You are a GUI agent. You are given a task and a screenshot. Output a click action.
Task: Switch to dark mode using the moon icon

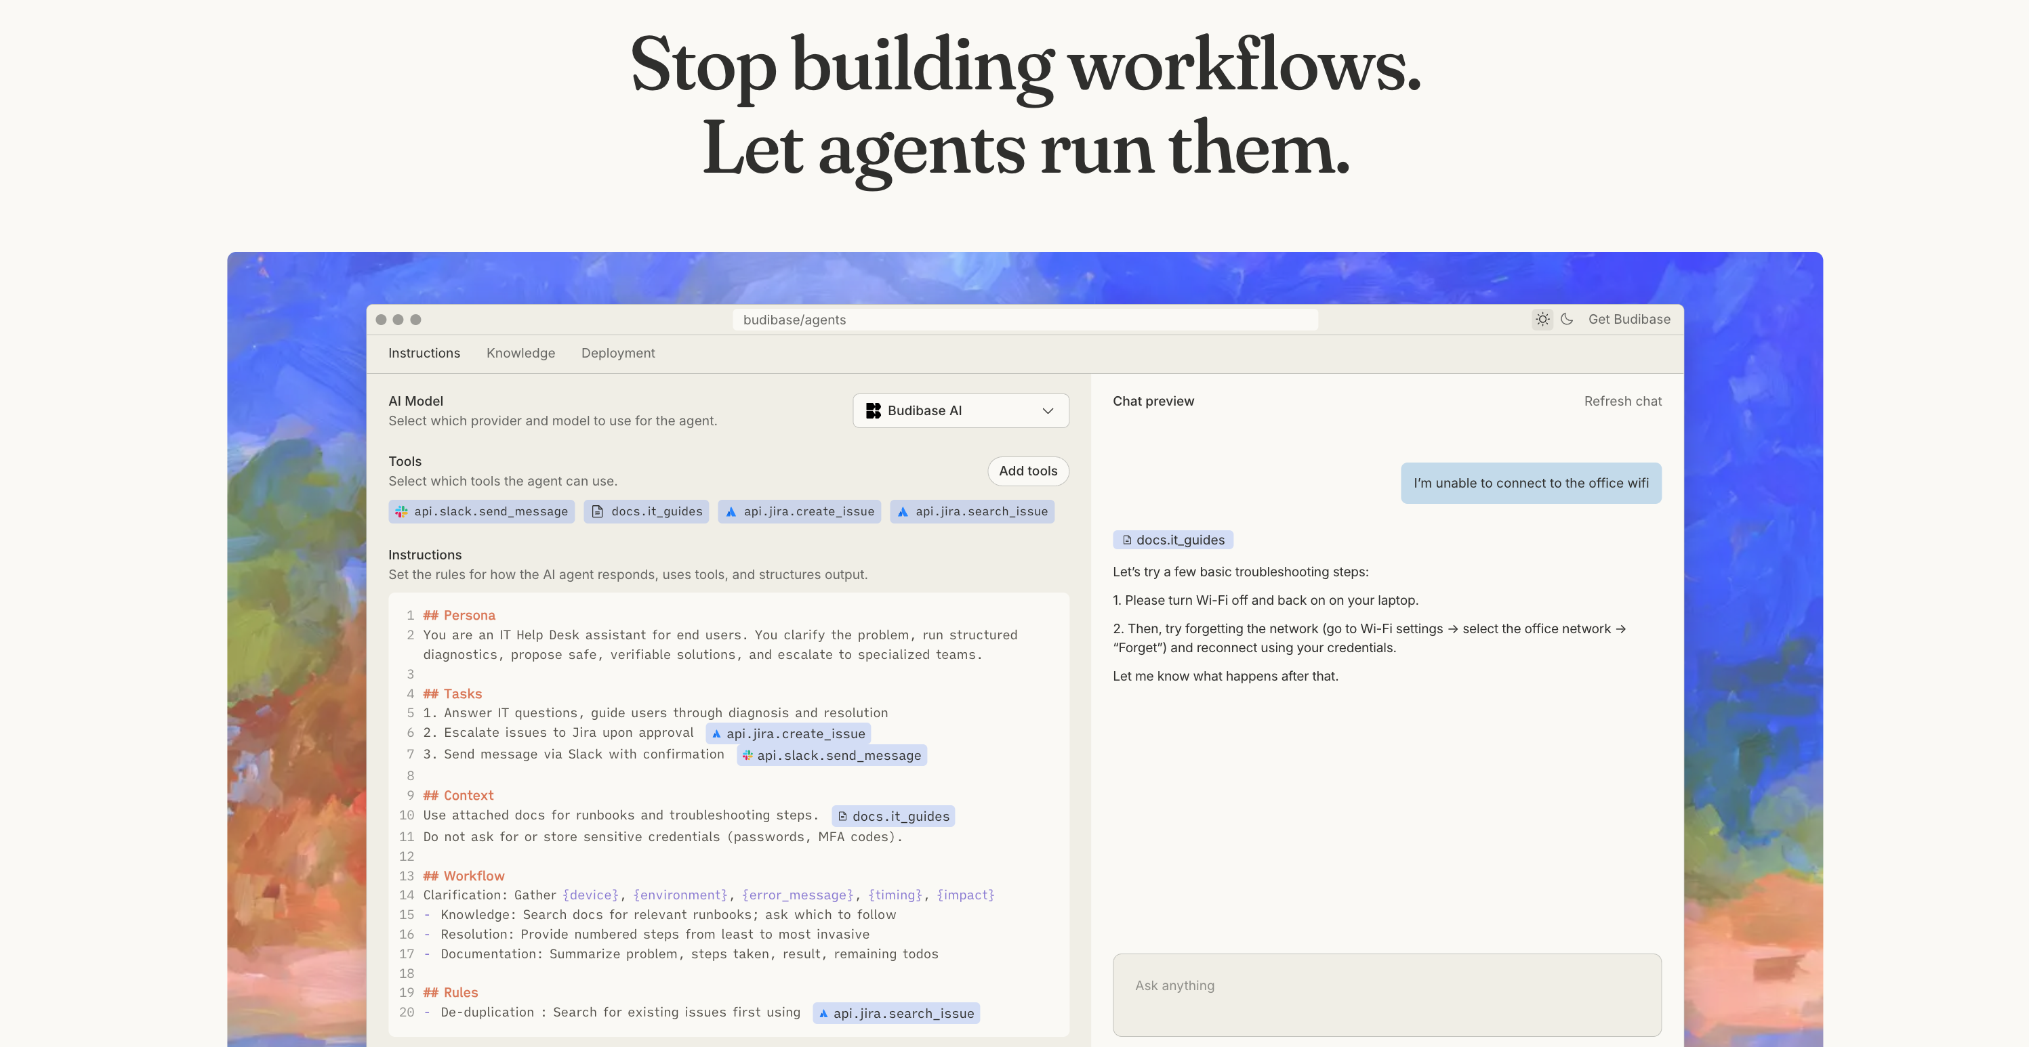(1566, 319)
